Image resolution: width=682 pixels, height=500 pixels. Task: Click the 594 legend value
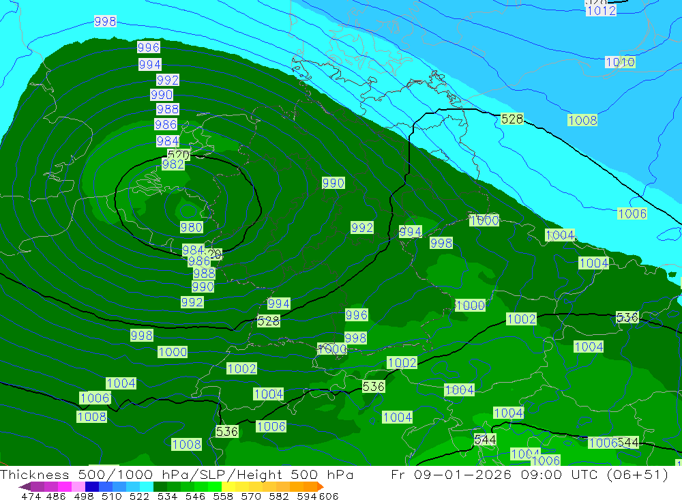click(307, 497)
